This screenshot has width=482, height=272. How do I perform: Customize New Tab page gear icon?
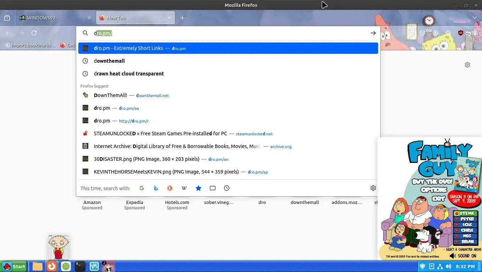[467, 65]
